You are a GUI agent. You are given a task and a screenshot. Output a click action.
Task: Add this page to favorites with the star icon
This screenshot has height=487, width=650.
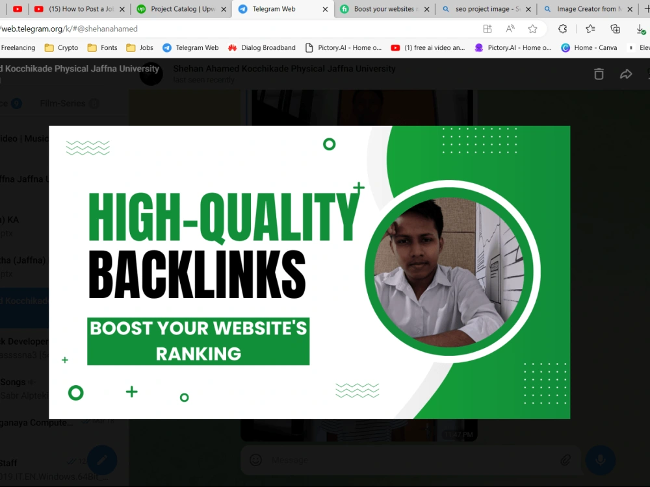[x=533, y=29]
